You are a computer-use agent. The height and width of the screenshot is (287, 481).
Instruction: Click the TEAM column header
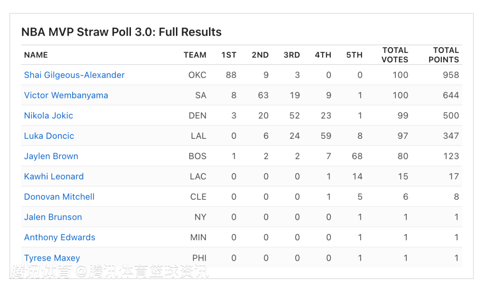195,55
